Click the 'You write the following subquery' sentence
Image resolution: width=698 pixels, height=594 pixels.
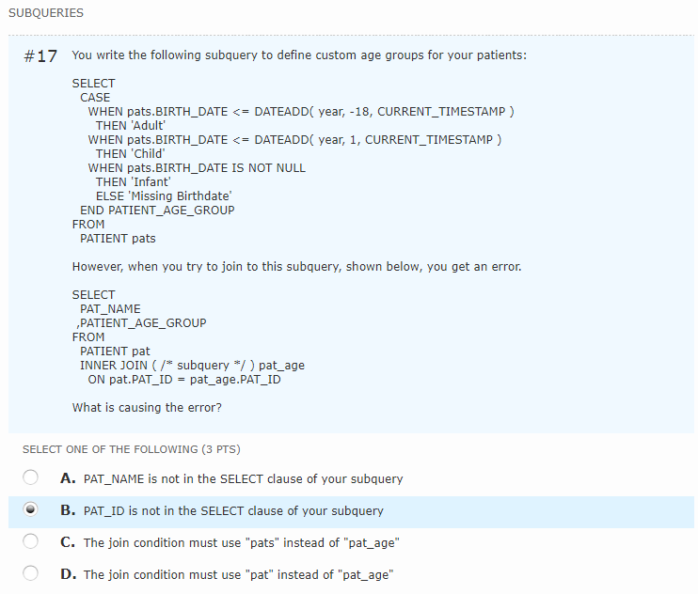[x=299, y=55]
